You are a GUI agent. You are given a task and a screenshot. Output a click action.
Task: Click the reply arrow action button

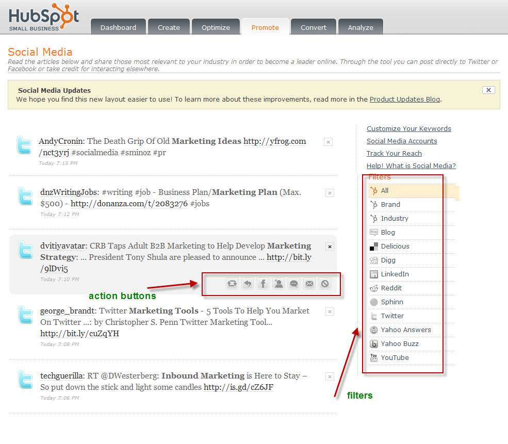(248, 284)
